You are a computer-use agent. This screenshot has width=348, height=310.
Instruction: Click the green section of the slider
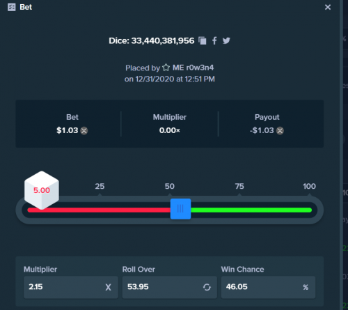251,210
